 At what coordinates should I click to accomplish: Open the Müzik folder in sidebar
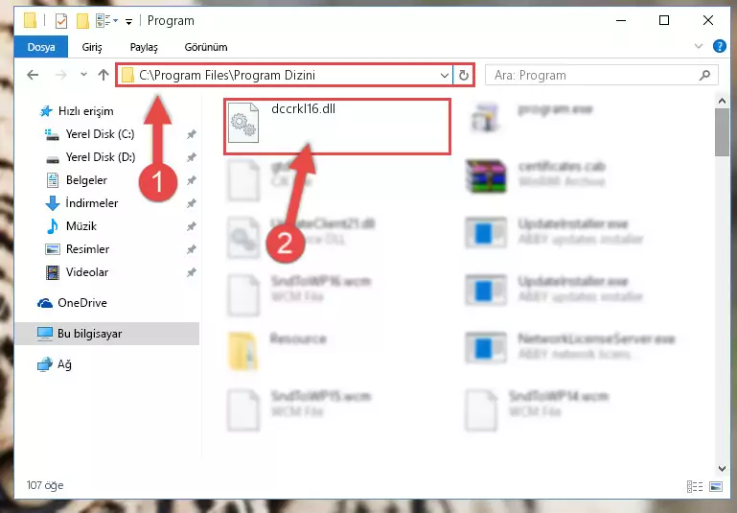click(71, 226)
